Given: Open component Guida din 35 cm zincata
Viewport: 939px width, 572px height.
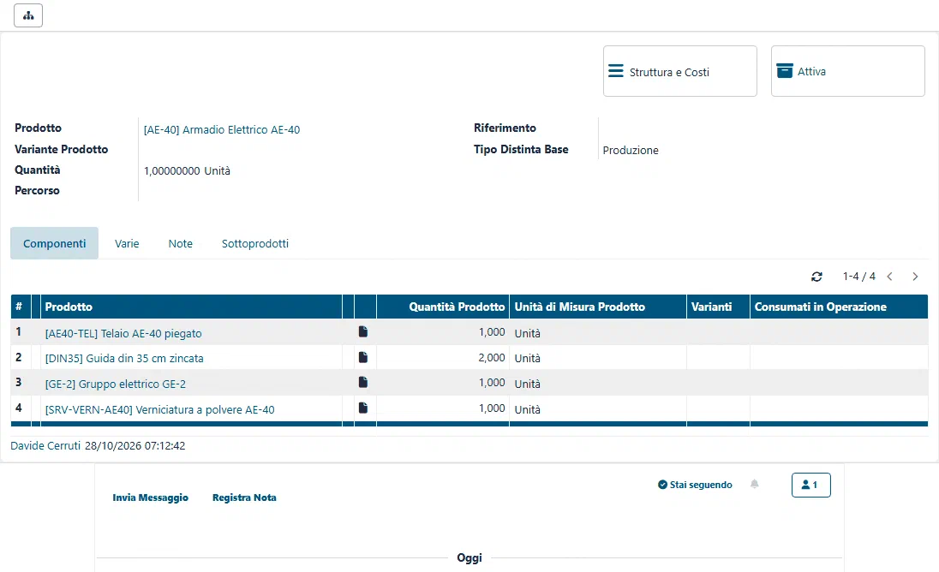Looking at the screenshot, I should (x=124, y=359).
